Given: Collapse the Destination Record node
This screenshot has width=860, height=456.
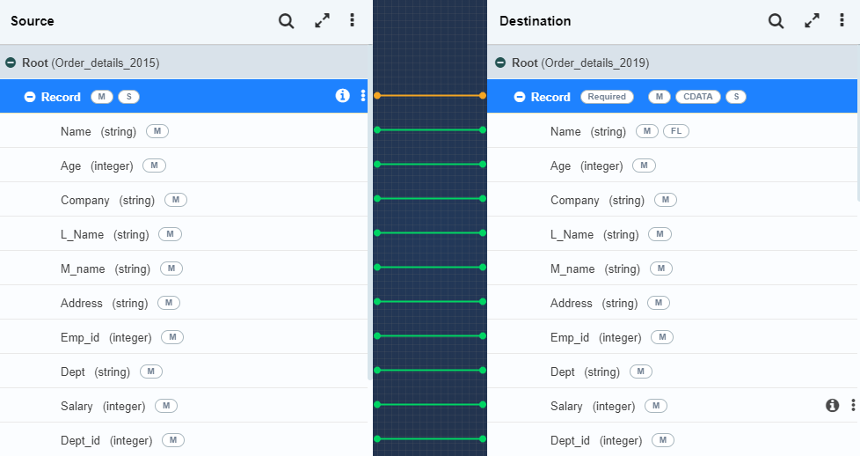Looking at the screenshot, I should 520,97.
